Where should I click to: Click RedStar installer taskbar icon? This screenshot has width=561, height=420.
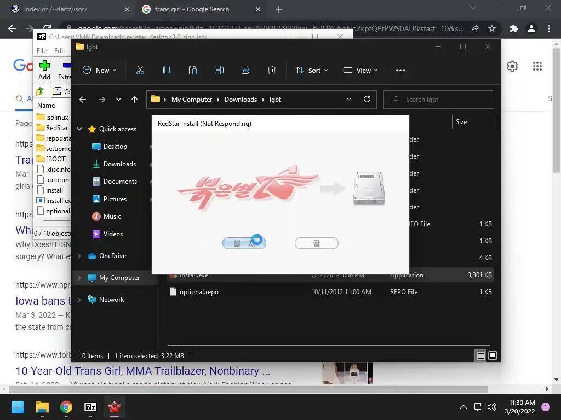[114, 407]
